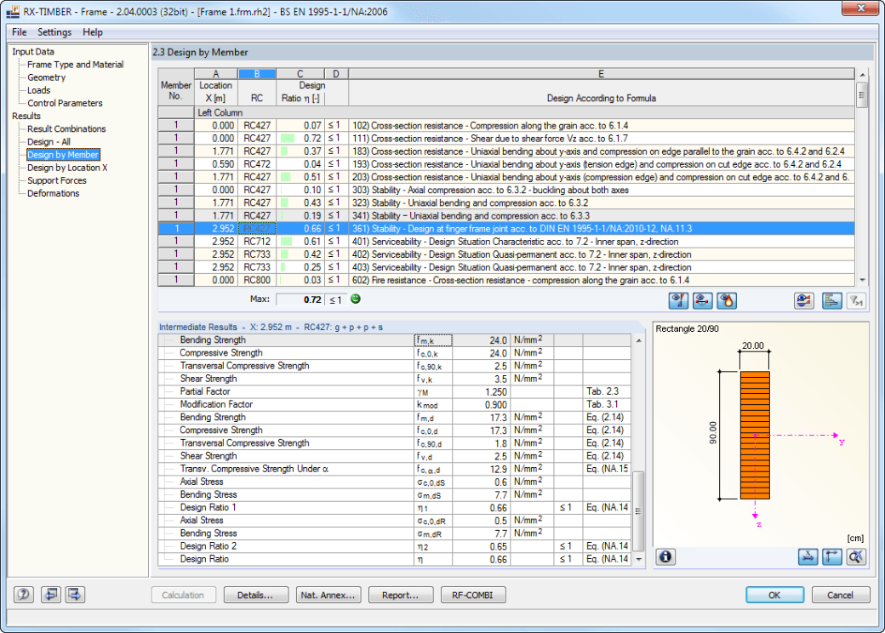Click the Report... button
The height and width of the screenshot is (633, 885).
pos(401,595)
